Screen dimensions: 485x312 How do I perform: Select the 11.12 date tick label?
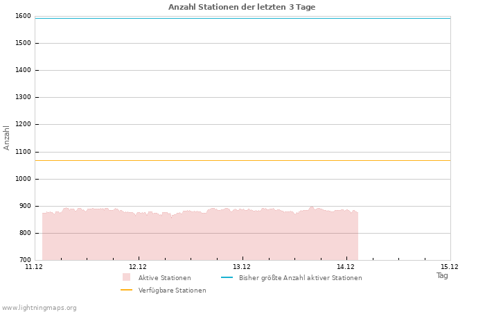[x=34, y=267]
